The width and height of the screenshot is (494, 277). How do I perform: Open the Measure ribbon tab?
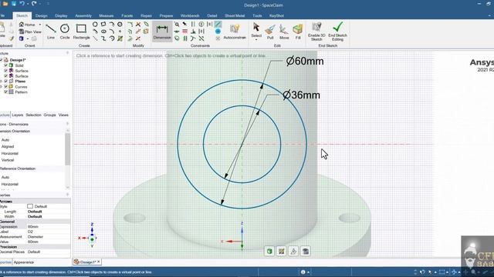tap(107, 15)
